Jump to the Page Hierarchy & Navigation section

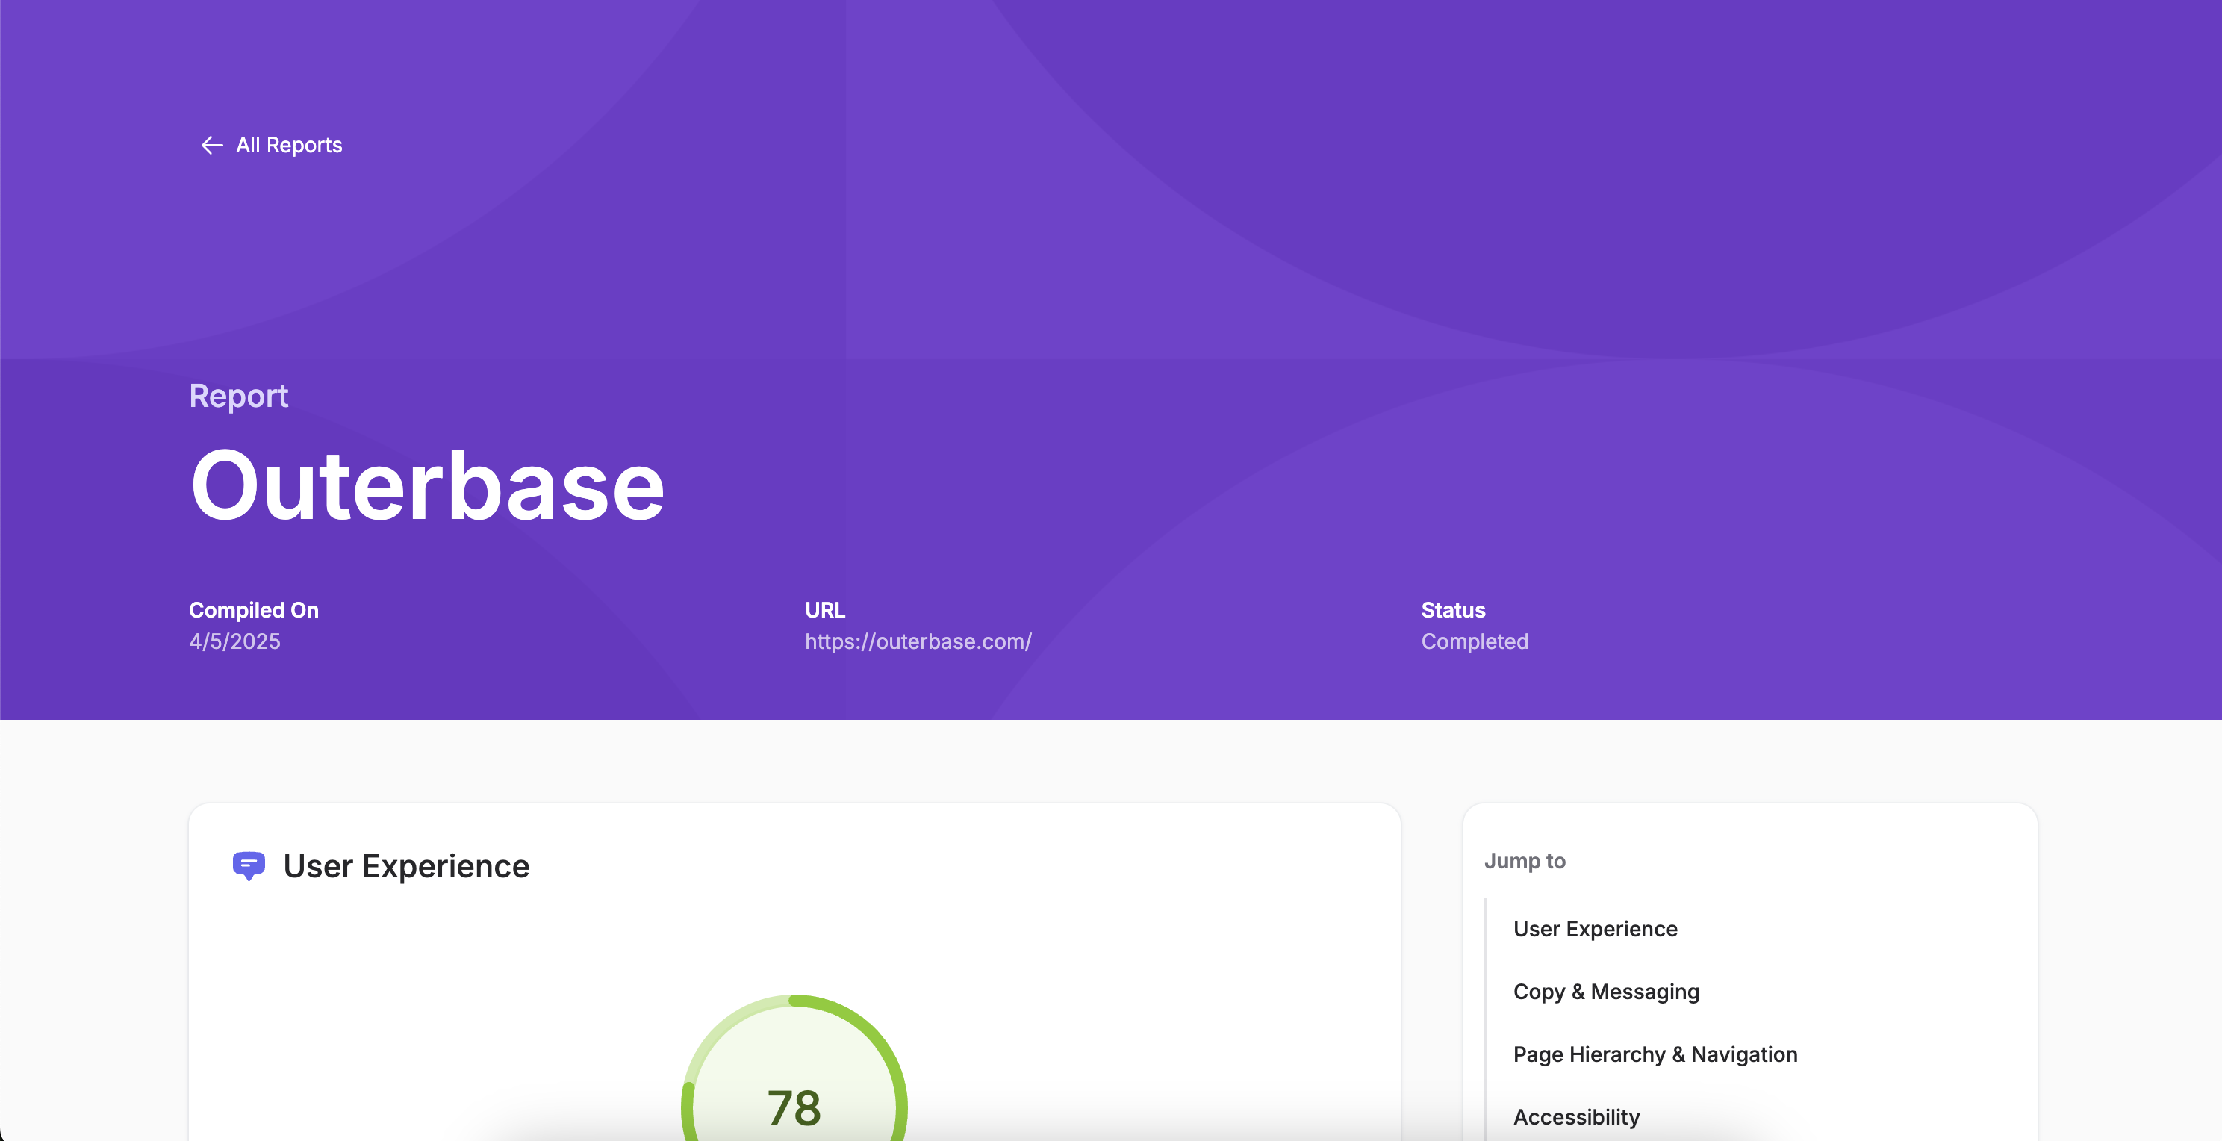(1655, 1054)
